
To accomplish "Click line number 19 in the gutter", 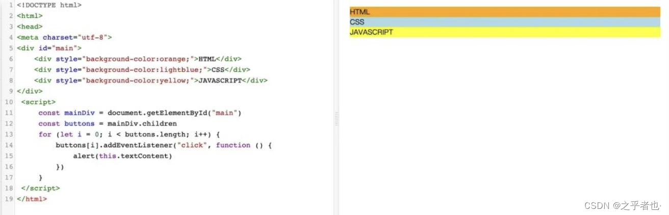I will [x=9, y=199].
